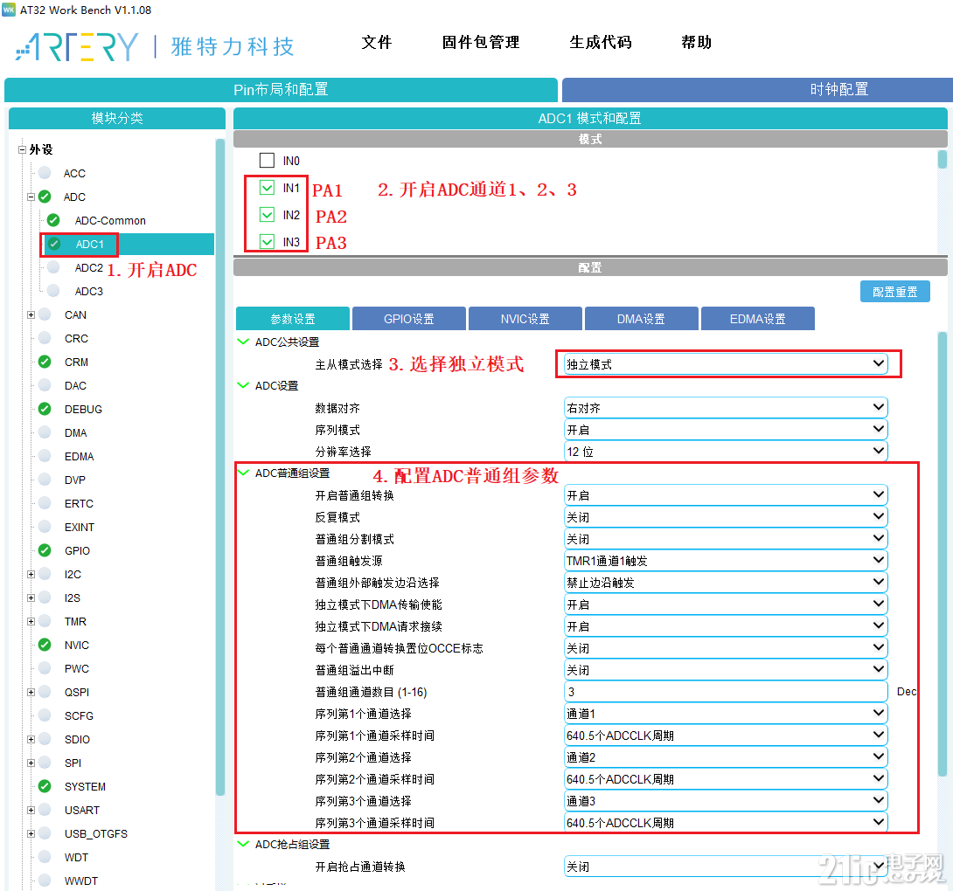The width and height of the screenshot is (953, 891).
Task: Click the DVP grey status circle
Action: pos(45,480)
